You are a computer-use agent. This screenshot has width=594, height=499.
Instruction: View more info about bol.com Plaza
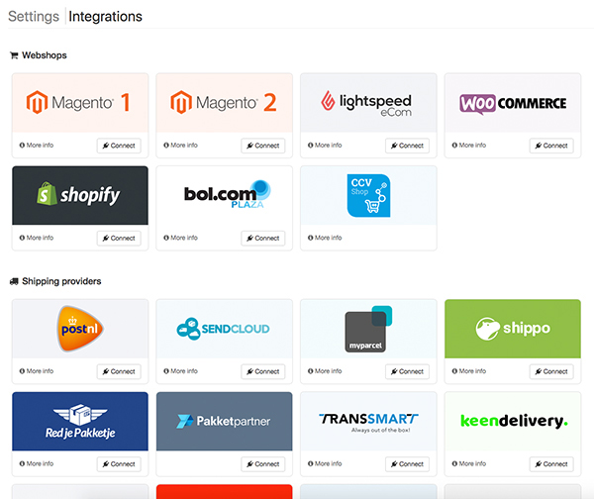click(x=181, y=238)
